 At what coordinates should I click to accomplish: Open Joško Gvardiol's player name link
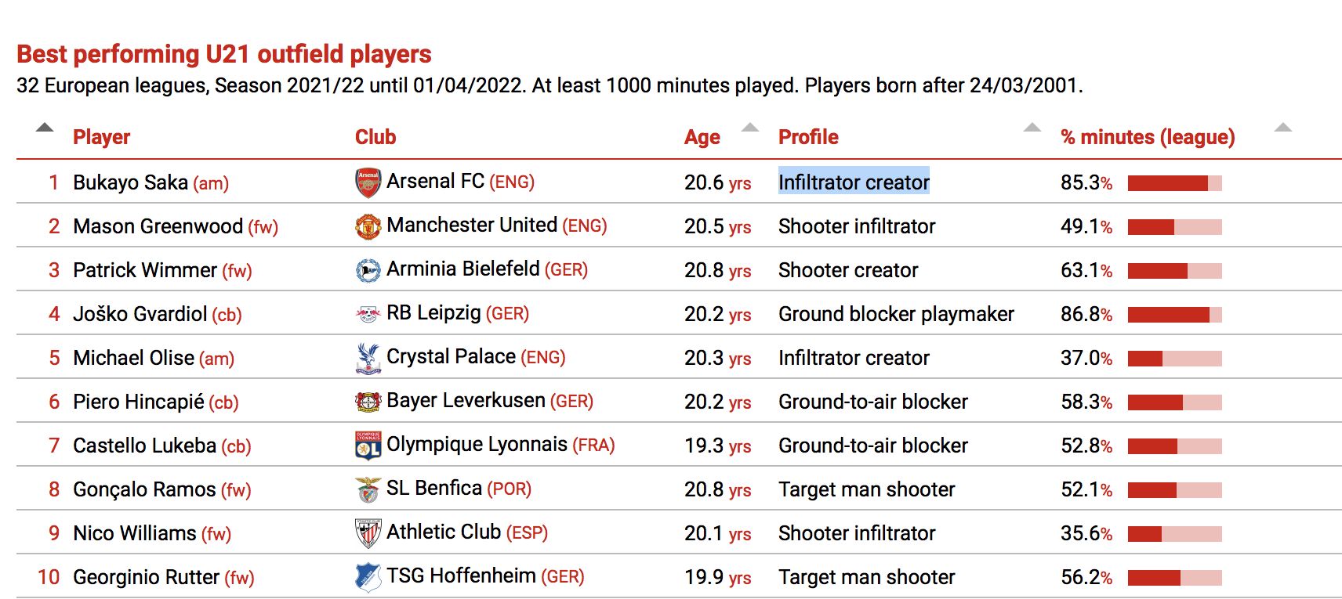point(140,314)
